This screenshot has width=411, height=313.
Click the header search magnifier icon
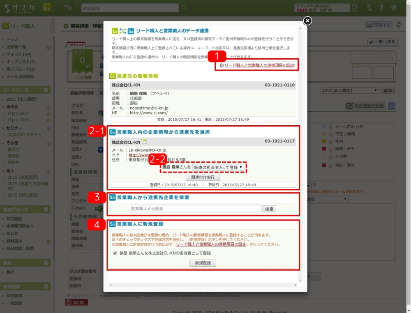pos(185,8)
